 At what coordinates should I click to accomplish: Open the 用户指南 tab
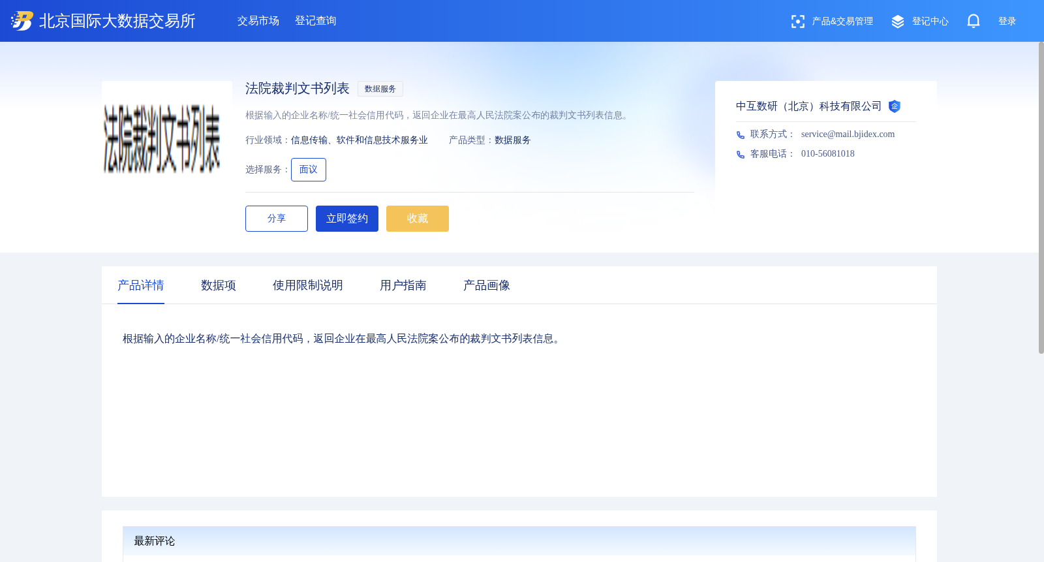(x=403, y=285)
